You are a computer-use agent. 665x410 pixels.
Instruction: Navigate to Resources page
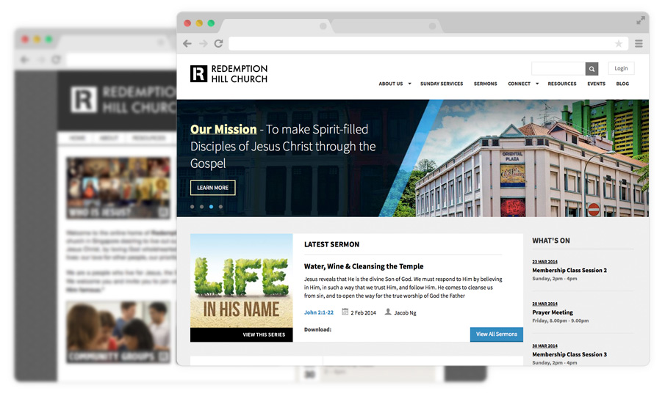[x=562, y=84]
